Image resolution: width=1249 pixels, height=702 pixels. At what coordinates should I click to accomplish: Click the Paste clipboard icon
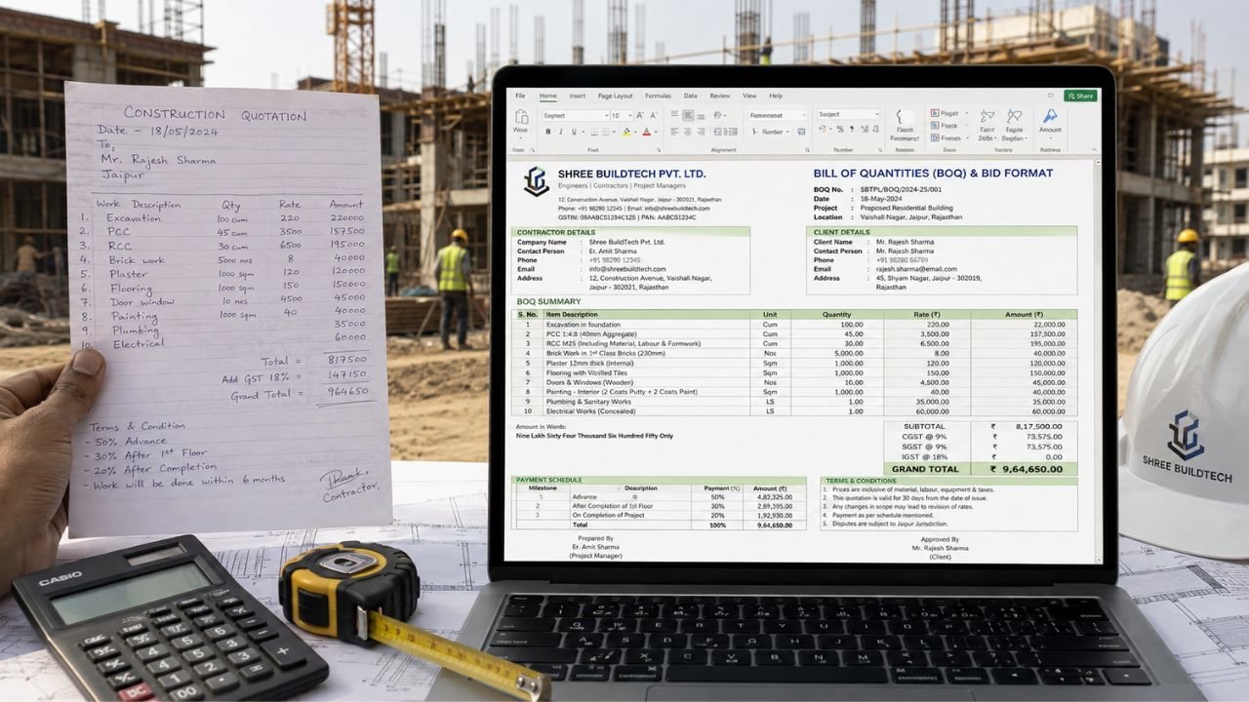tap(522, 116)
